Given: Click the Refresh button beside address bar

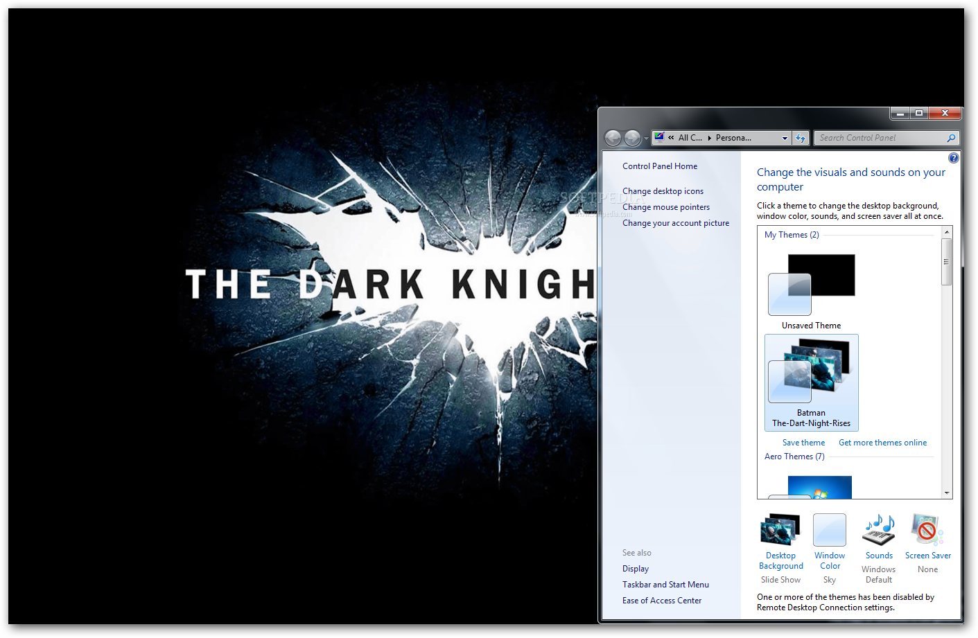Looking at the screenshot, I should 801,138.
